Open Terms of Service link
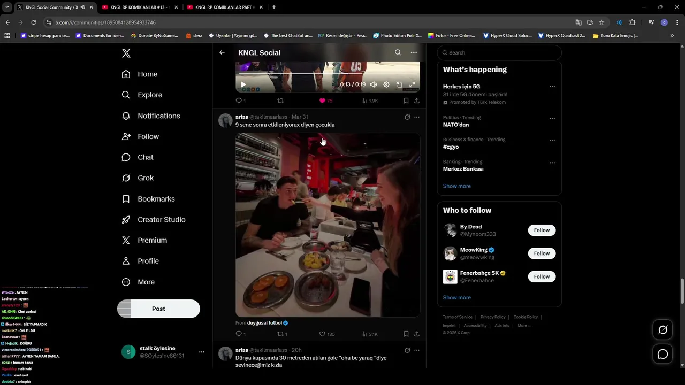685x385 pixels. (458, 317)
